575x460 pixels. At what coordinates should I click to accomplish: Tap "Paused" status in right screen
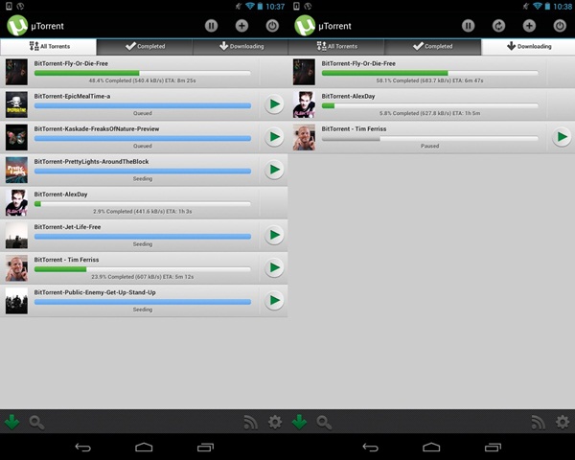(429, 146)
